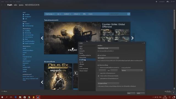View the top-right CS:GO screenshot thumbnail
This screenshot has height=99, width=176.
(122, 32)
